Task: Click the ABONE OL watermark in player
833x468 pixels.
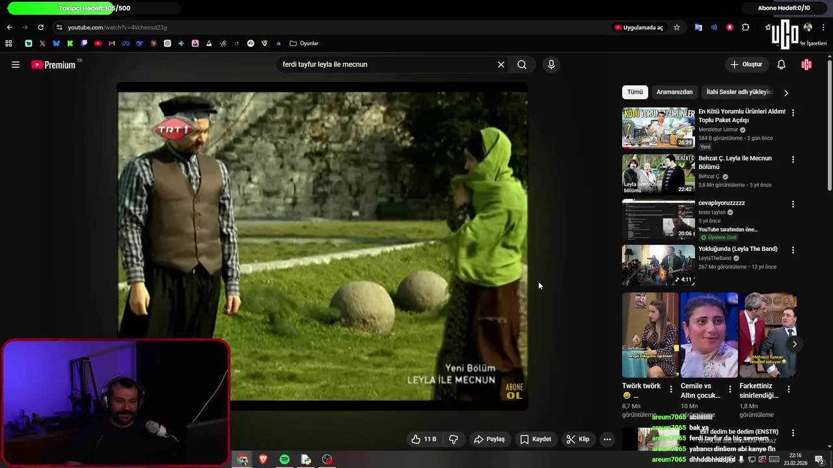Action: coord(514,391)
